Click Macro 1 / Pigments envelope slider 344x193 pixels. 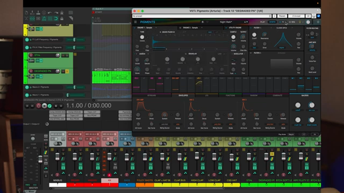[75, 95]
